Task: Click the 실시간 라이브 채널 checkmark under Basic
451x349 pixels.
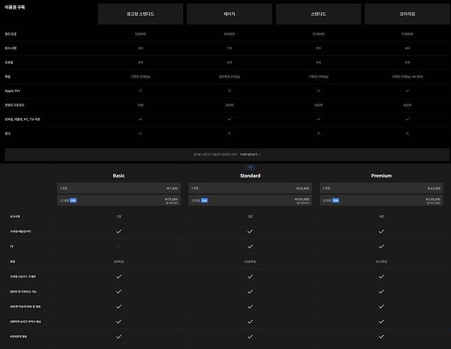Action: click(119, 322)
